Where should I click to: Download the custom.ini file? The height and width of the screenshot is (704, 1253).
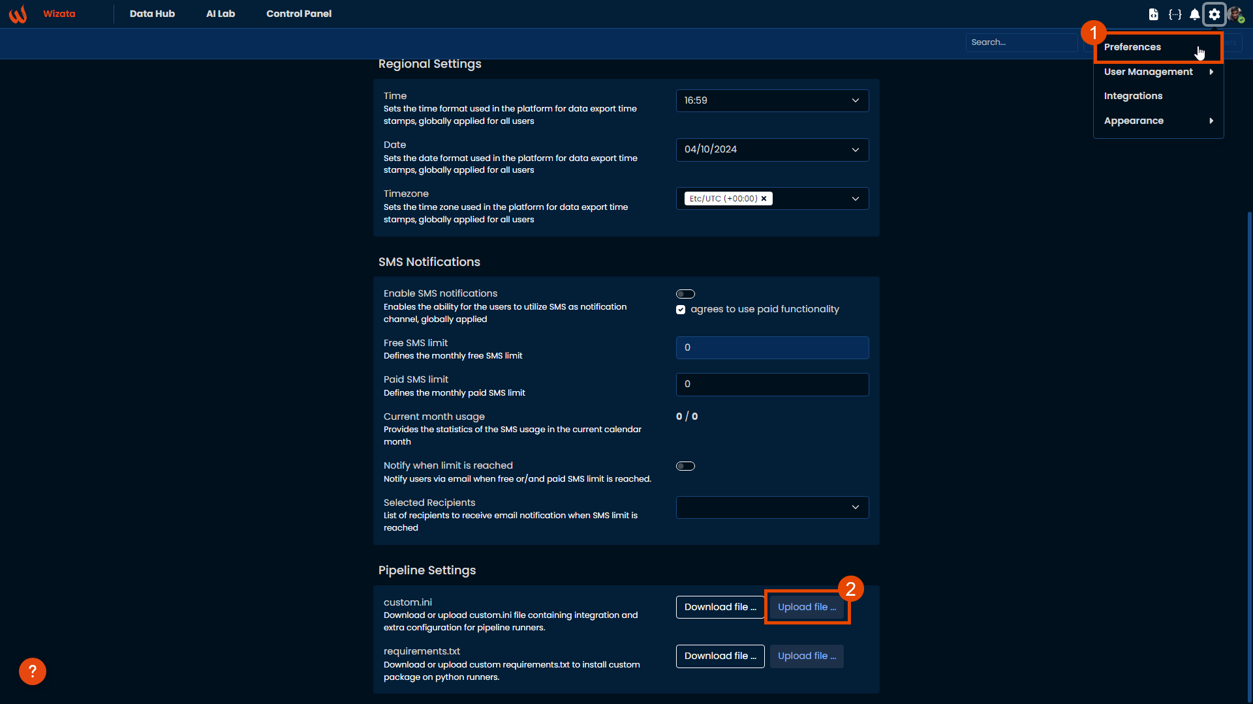(720, 607)
